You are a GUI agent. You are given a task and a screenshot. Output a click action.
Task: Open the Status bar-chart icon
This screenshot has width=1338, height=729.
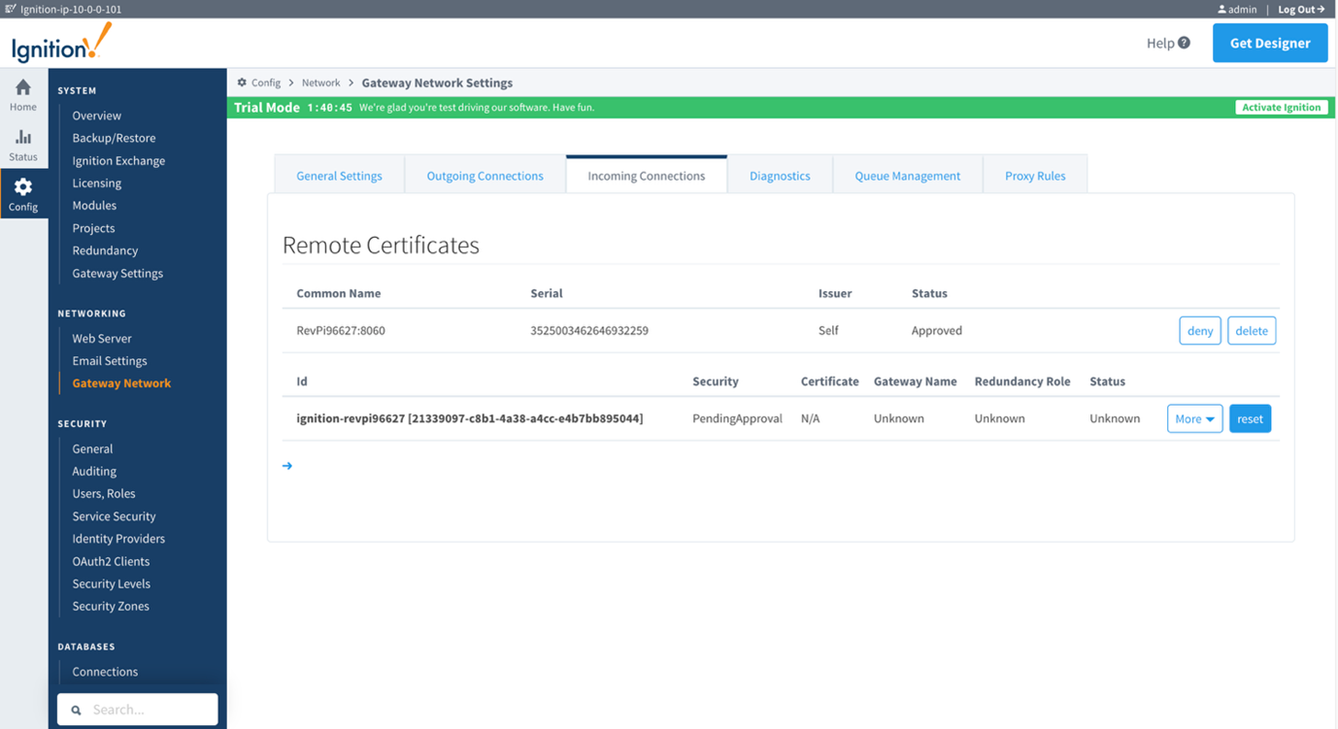coord(23,138)
